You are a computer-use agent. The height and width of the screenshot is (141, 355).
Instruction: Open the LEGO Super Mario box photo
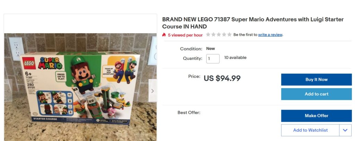point(80,87)
